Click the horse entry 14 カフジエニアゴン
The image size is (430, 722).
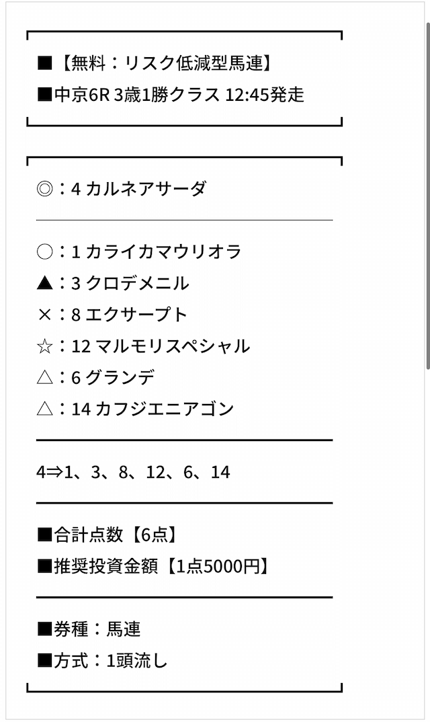click(x=153, y=409)
